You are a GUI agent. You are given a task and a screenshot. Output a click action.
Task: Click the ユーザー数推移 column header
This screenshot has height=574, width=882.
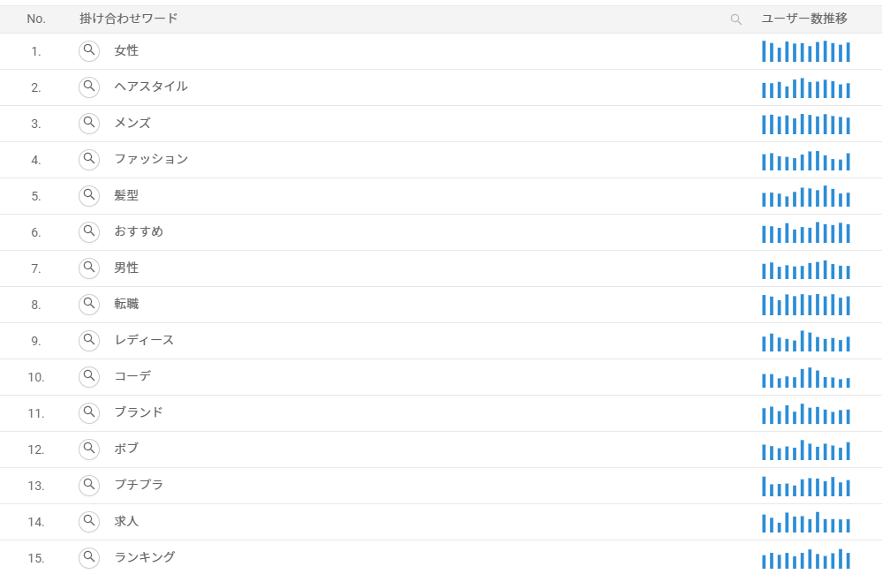pyautogui.click(x=804, y=19)
